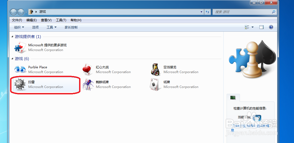Open the 工具(T) menu
Image resolution: width=294 pixels, height=143 pixels.
[x=61, y=20]
